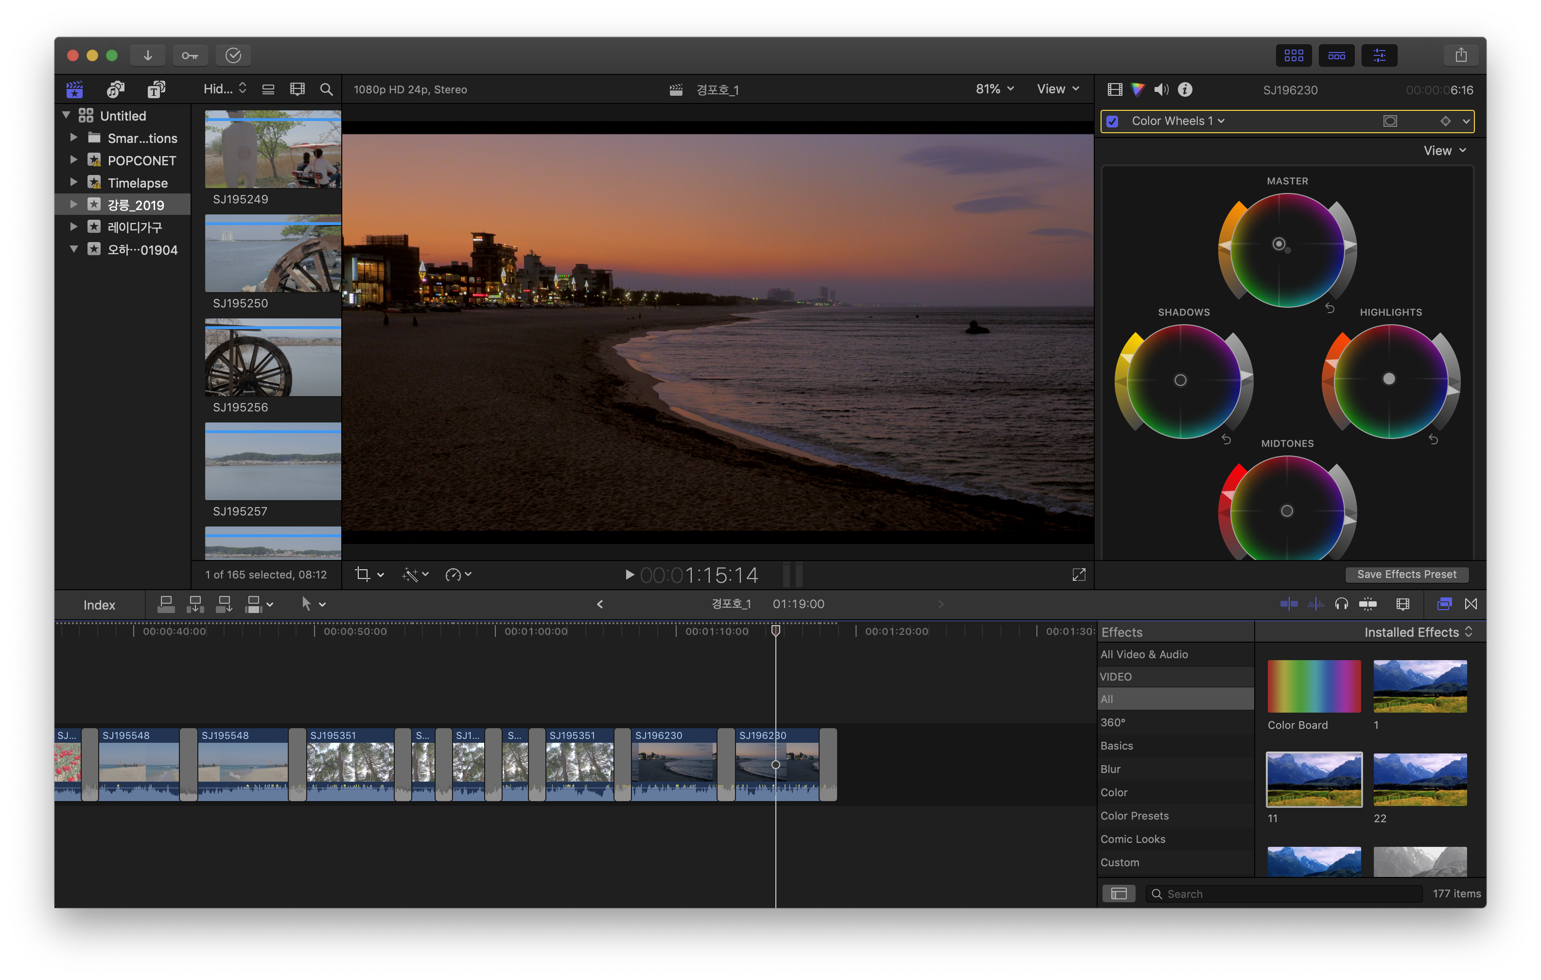Expand the POPCONET library event
This screenshot has height=980, width=1541.
pyautogui.click(x=73, y=160)
